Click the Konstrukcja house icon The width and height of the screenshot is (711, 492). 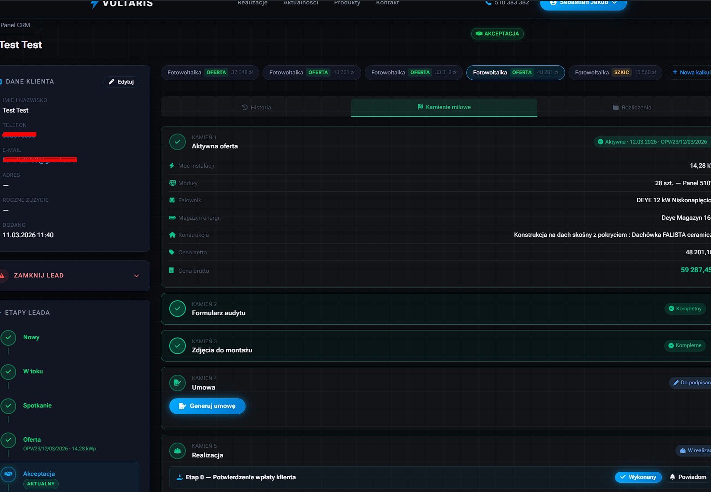172,235
